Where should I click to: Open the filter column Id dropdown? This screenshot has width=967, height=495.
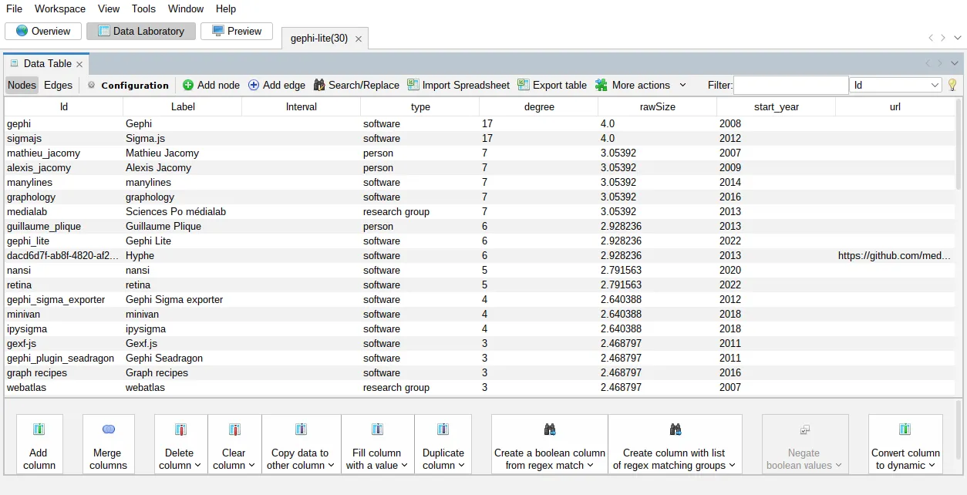(895, 86)
